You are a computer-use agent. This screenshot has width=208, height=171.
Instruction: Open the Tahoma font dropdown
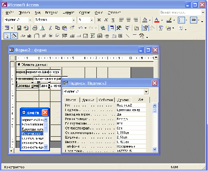73,20
